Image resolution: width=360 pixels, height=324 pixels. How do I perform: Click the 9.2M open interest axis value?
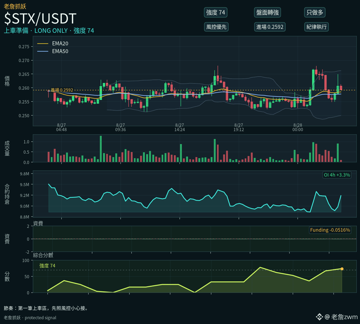click(24, 195)
